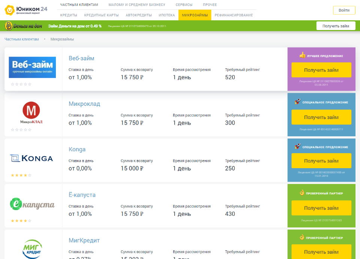Click the star rating under Konga logo
360x259 pixels.
click(x=21, y=175)
